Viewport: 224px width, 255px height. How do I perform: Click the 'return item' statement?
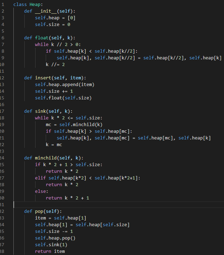click(x=50, y=251)
